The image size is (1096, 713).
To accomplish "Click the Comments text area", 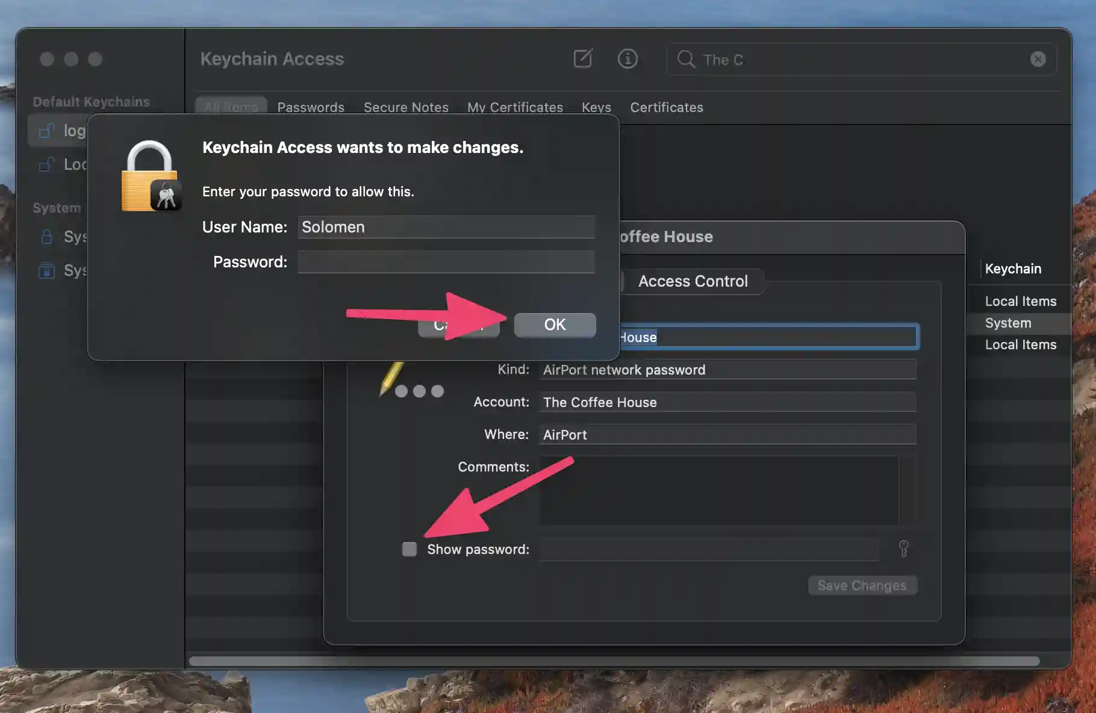I will [719, 490].
